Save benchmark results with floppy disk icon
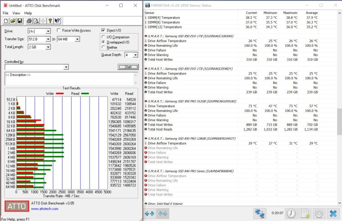The width and height of the screenshot is (342, 221). pos(20,21)
